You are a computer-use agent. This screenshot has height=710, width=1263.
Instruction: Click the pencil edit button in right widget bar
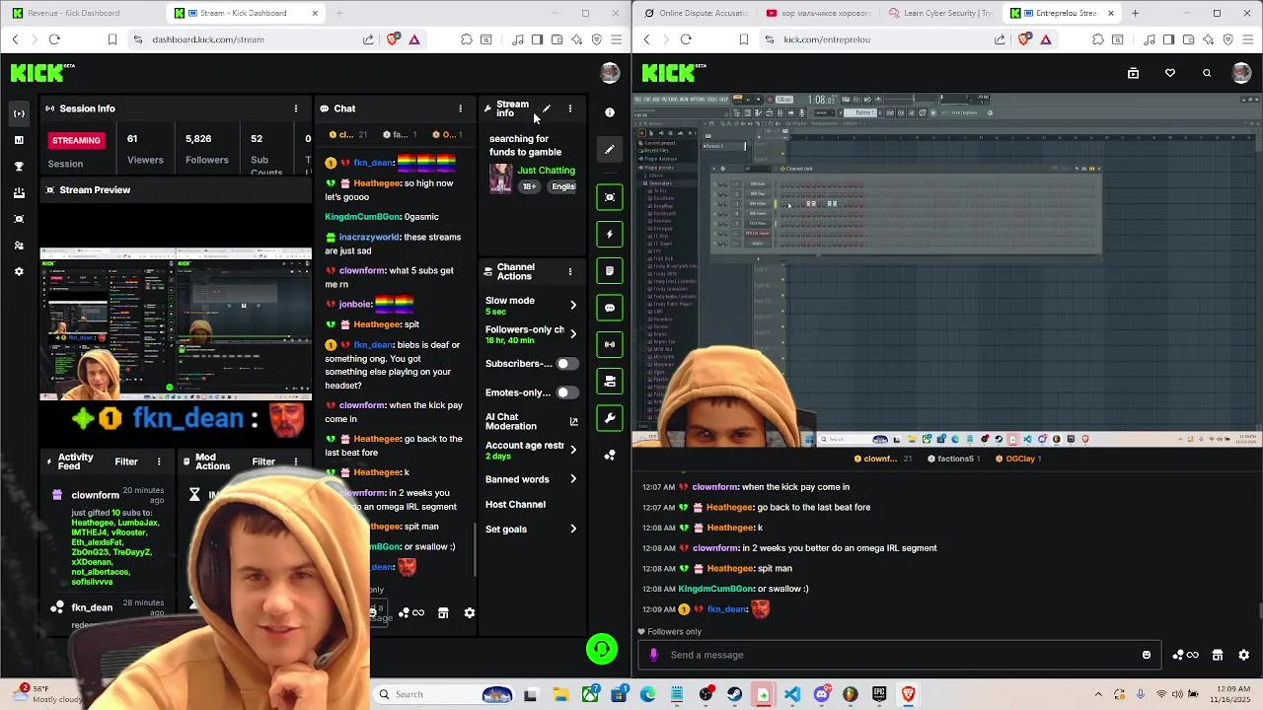(610, 150)
